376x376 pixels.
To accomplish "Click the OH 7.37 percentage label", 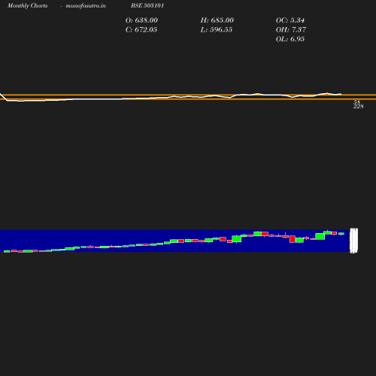I will pos(291,29).
